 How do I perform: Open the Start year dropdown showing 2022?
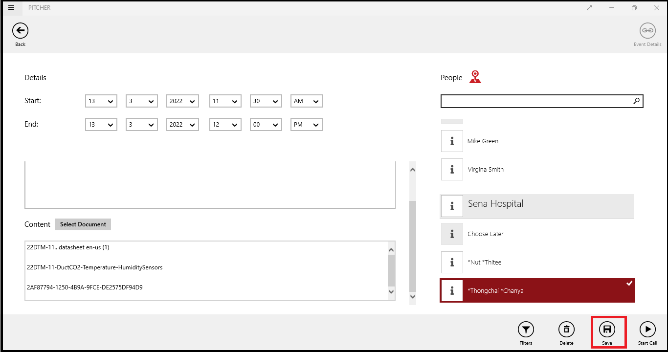(182, 101)
